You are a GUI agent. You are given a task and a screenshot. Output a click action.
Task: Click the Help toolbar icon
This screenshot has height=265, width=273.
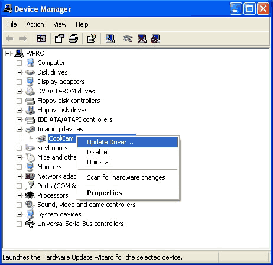[92, 38]
